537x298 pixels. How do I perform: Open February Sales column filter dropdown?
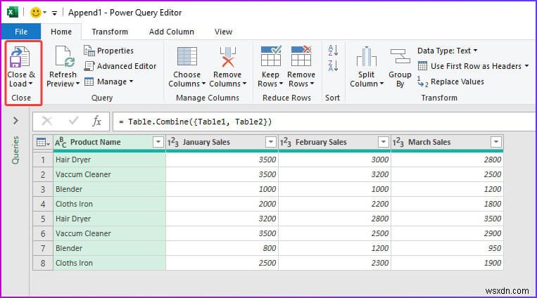point(384,142)
